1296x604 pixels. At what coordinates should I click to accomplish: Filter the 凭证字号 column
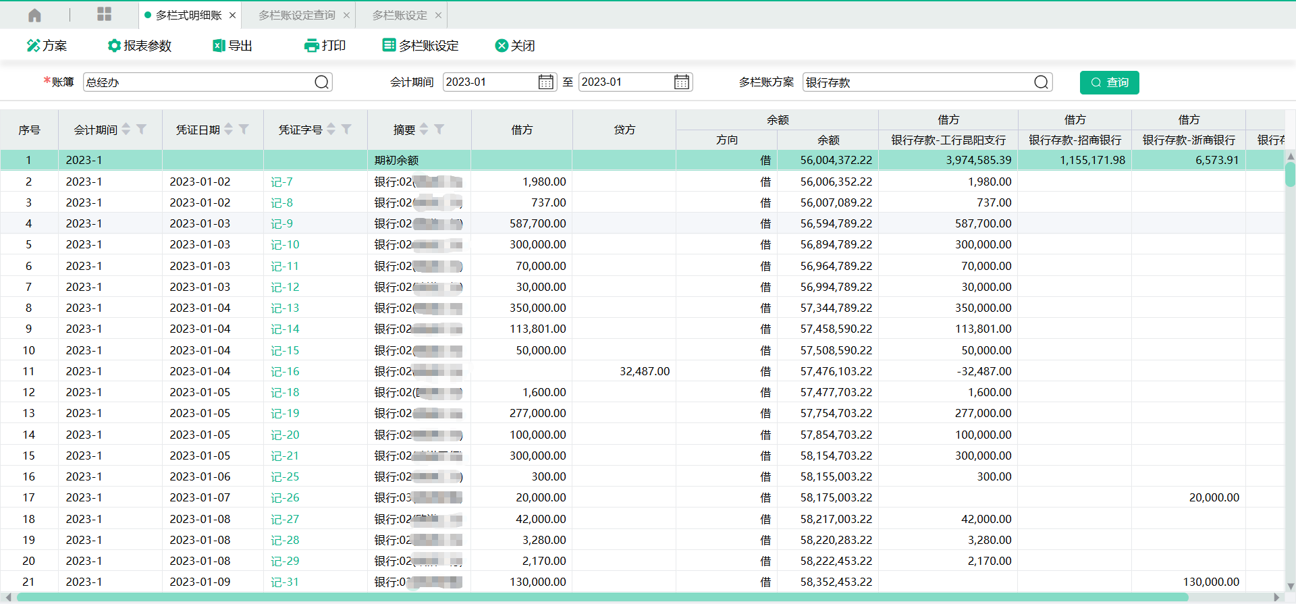[x=346, y=129]
